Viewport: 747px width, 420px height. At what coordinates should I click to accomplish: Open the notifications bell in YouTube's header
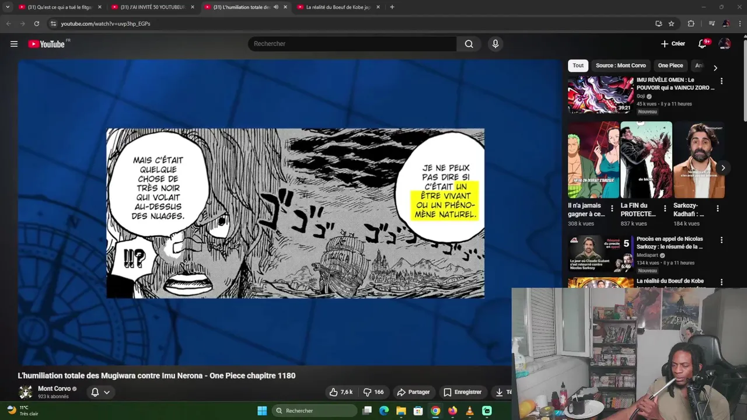pyautogui.click(x=703, y=44)
